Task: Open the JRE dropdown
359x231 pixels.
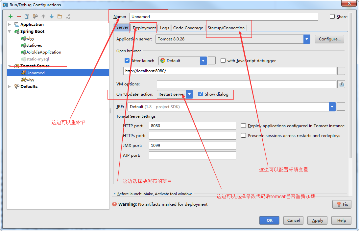Action: tap(332, 107)
